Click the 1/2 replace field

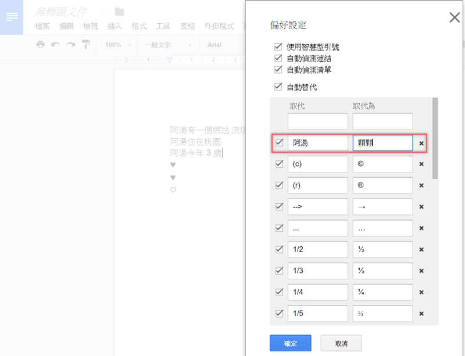[317, 250]
